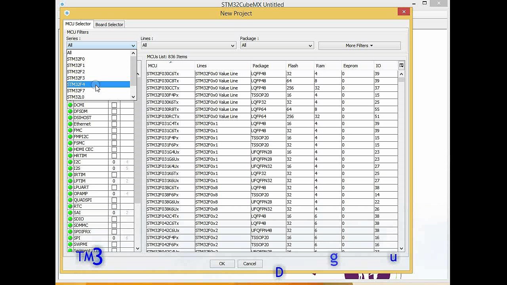Choose STM32F0 from Series list

point(98,59)
